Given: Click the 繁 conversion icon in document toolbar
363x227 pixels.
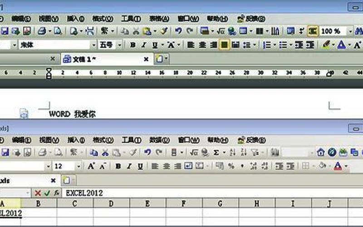Looking at the screenshot, I should point(104,31).
